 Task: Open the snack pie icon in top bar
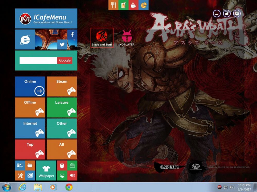pyautogui.click(x=144, y=5)
